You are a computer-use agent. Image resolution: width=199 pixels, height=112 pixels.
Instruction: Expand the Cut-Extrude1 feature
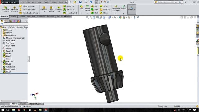point(2,69)
